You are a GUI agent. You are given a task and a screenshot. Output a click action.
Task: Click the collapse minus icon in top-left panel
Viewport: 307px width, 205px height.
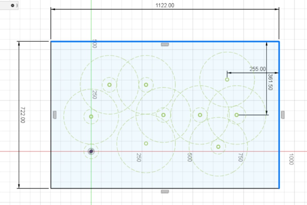pos(13,5)
